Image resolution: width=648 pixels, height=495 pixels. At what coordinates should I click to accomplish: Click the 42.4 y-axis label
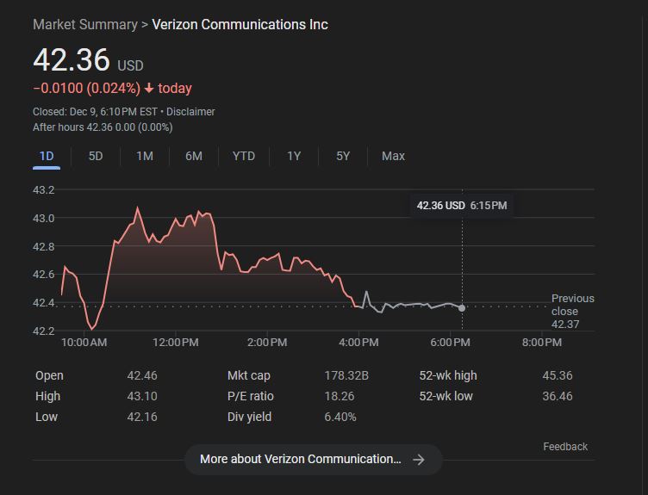point(43,303)
